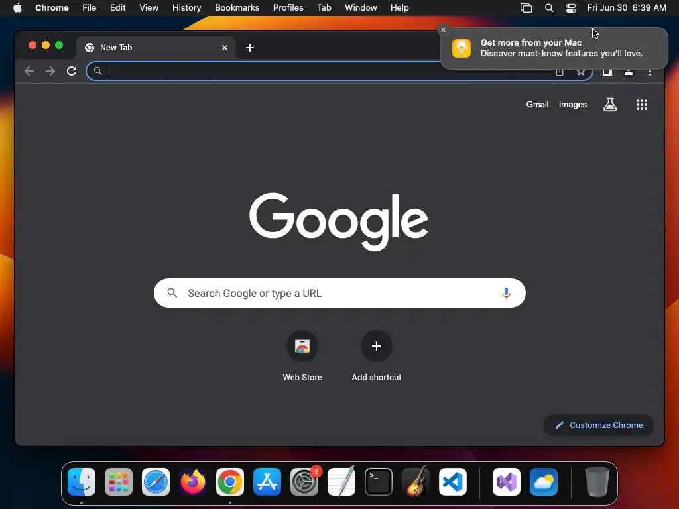Select the New Tab tab
679x509 pixels.
coord(156,48)
